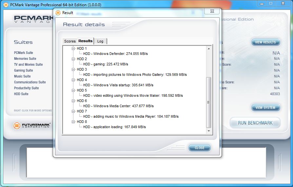293x187 pixels.
Task: Select PCMark Suite in Suites list
Action: [x=24, y=53]
